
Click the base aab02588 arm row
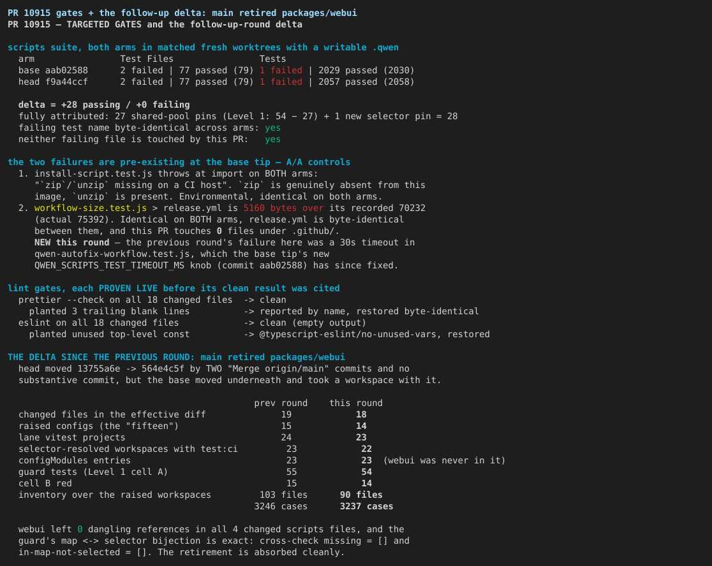pyautogui.click(x=216, y=70)
